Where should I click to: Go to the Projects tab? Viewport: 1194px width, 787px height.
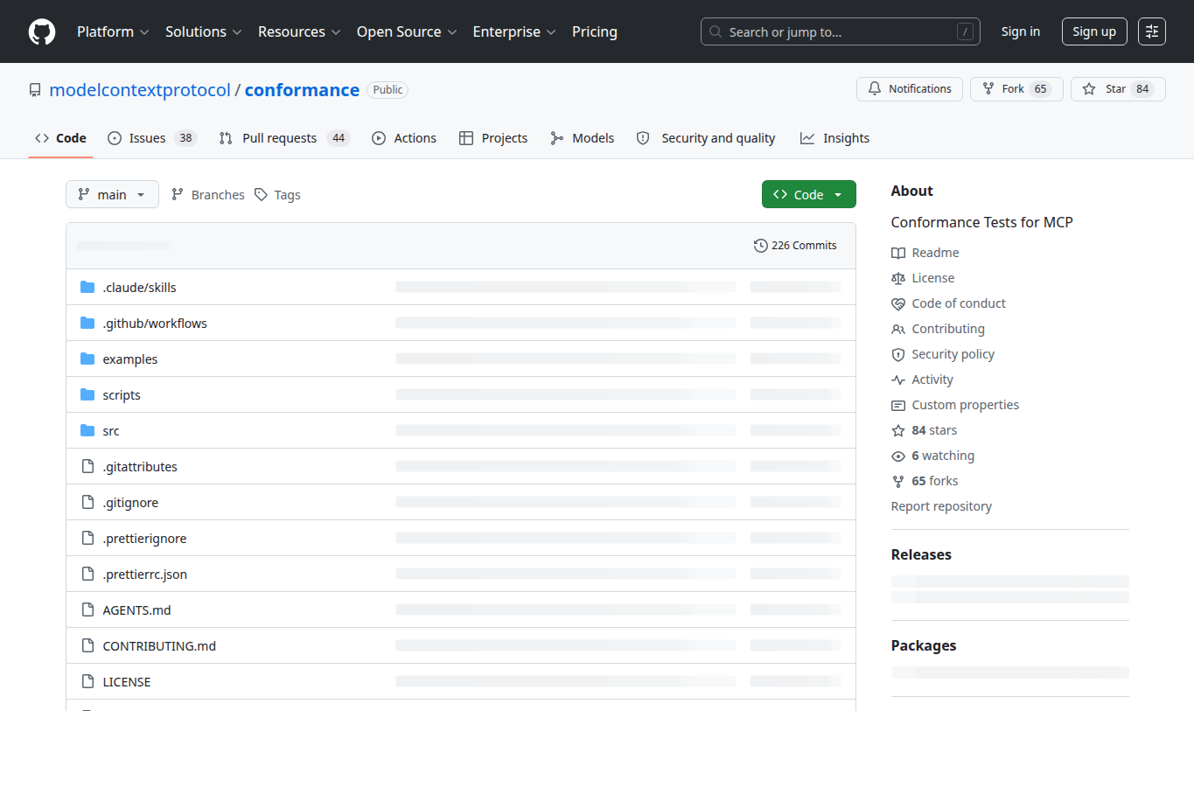[493, 138]
